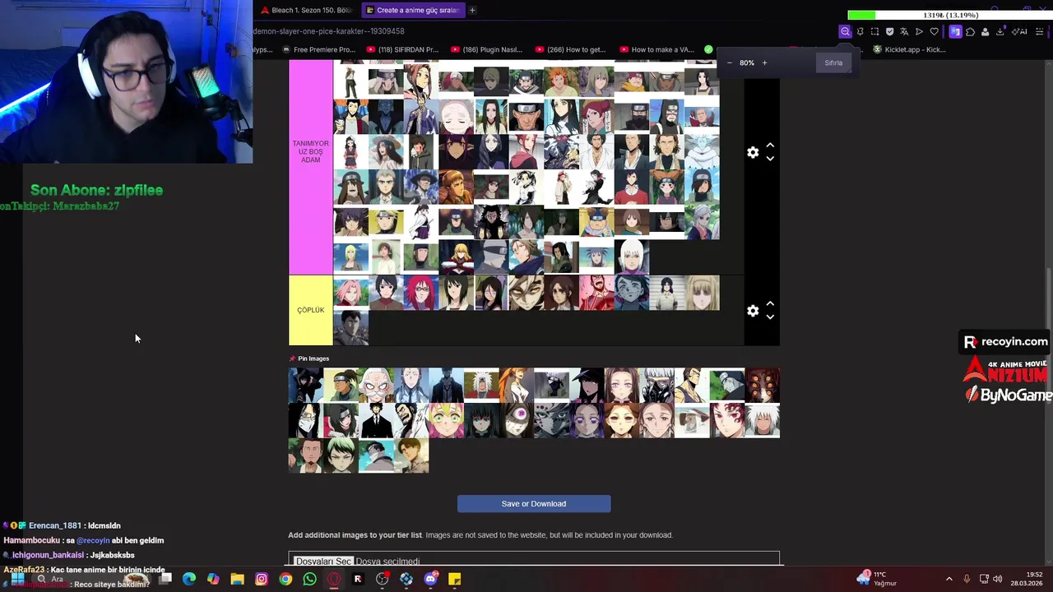This screenshot has width=1053, height=592.
Task: Open Discord from taskbar
Action: [x=430, y=579]
